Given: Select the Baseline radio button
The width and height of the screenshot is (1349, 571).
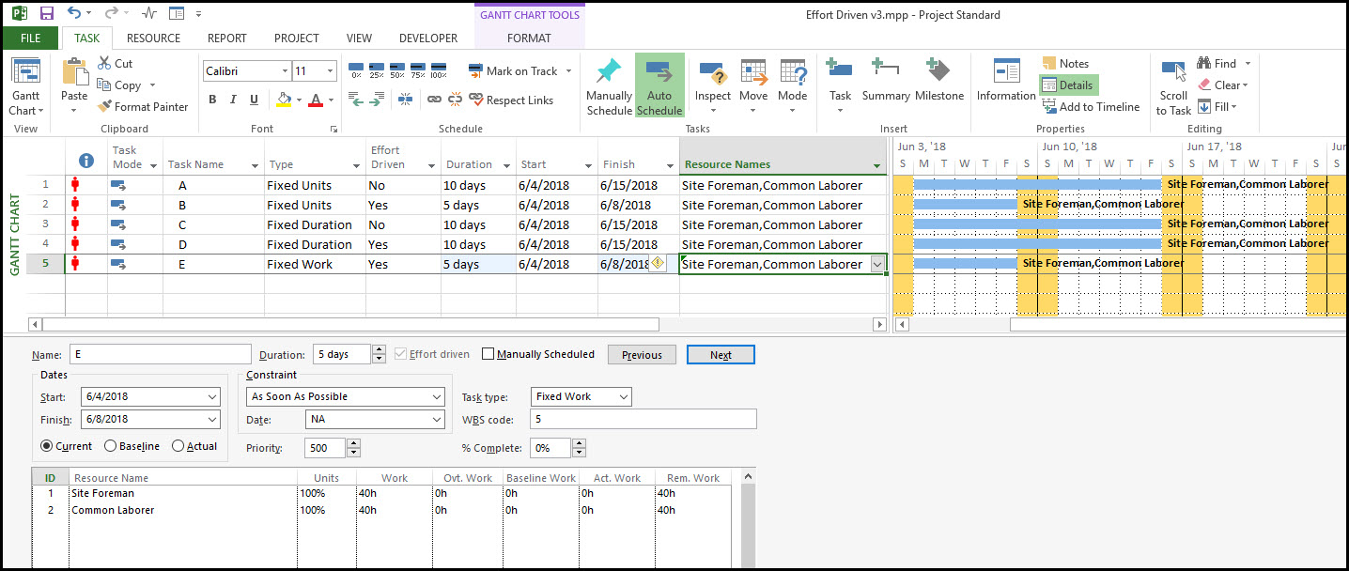Looking at the screenshot, I should [111, 446].
